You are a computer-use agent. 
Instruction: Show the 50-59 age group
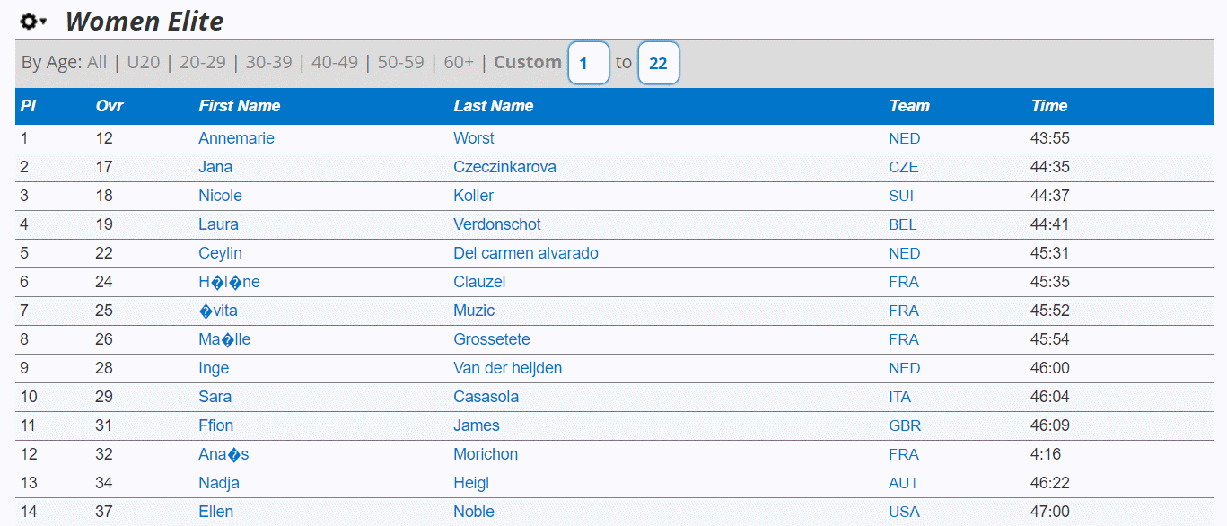[401, 62]
